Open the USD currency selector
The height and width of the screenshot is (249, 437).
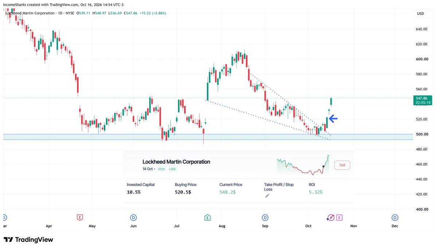[x=420, y=13]
